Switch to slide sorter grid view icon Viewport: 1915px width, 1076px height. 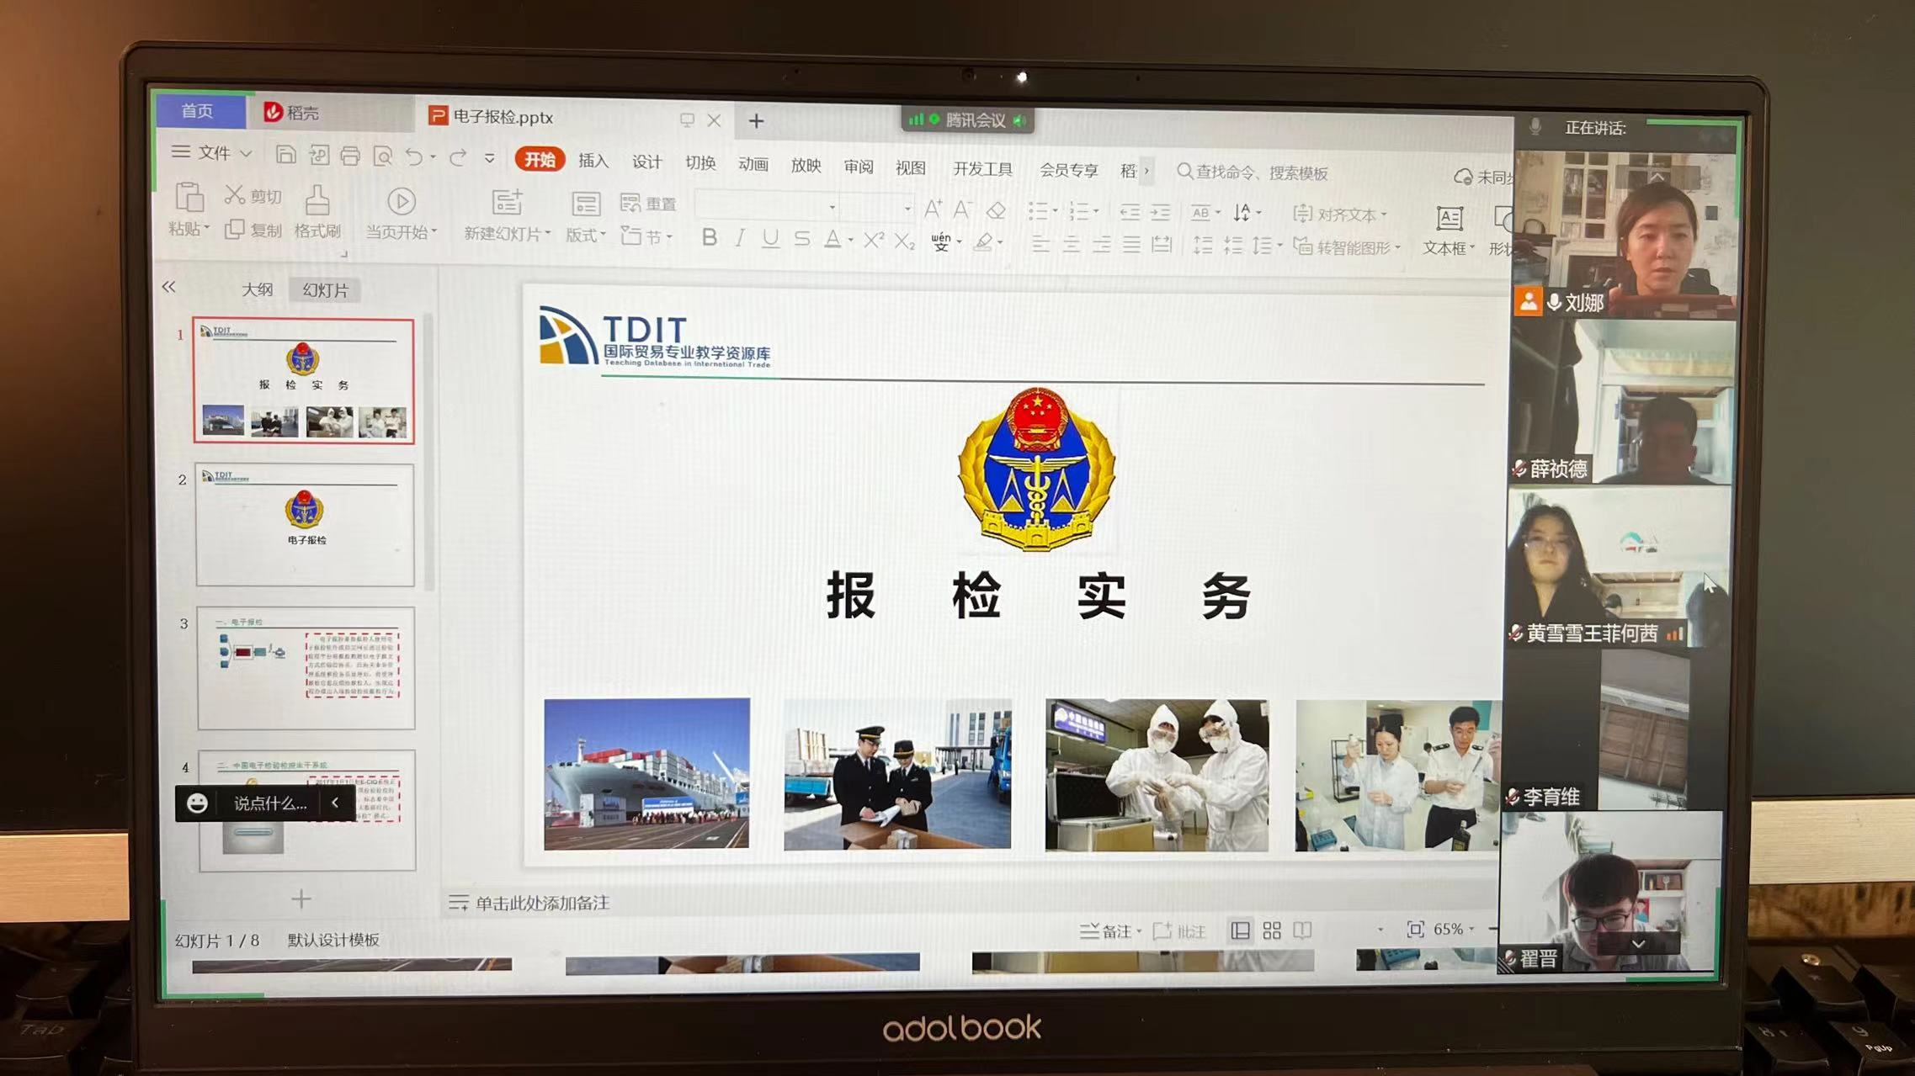[x=1271, y=930]
